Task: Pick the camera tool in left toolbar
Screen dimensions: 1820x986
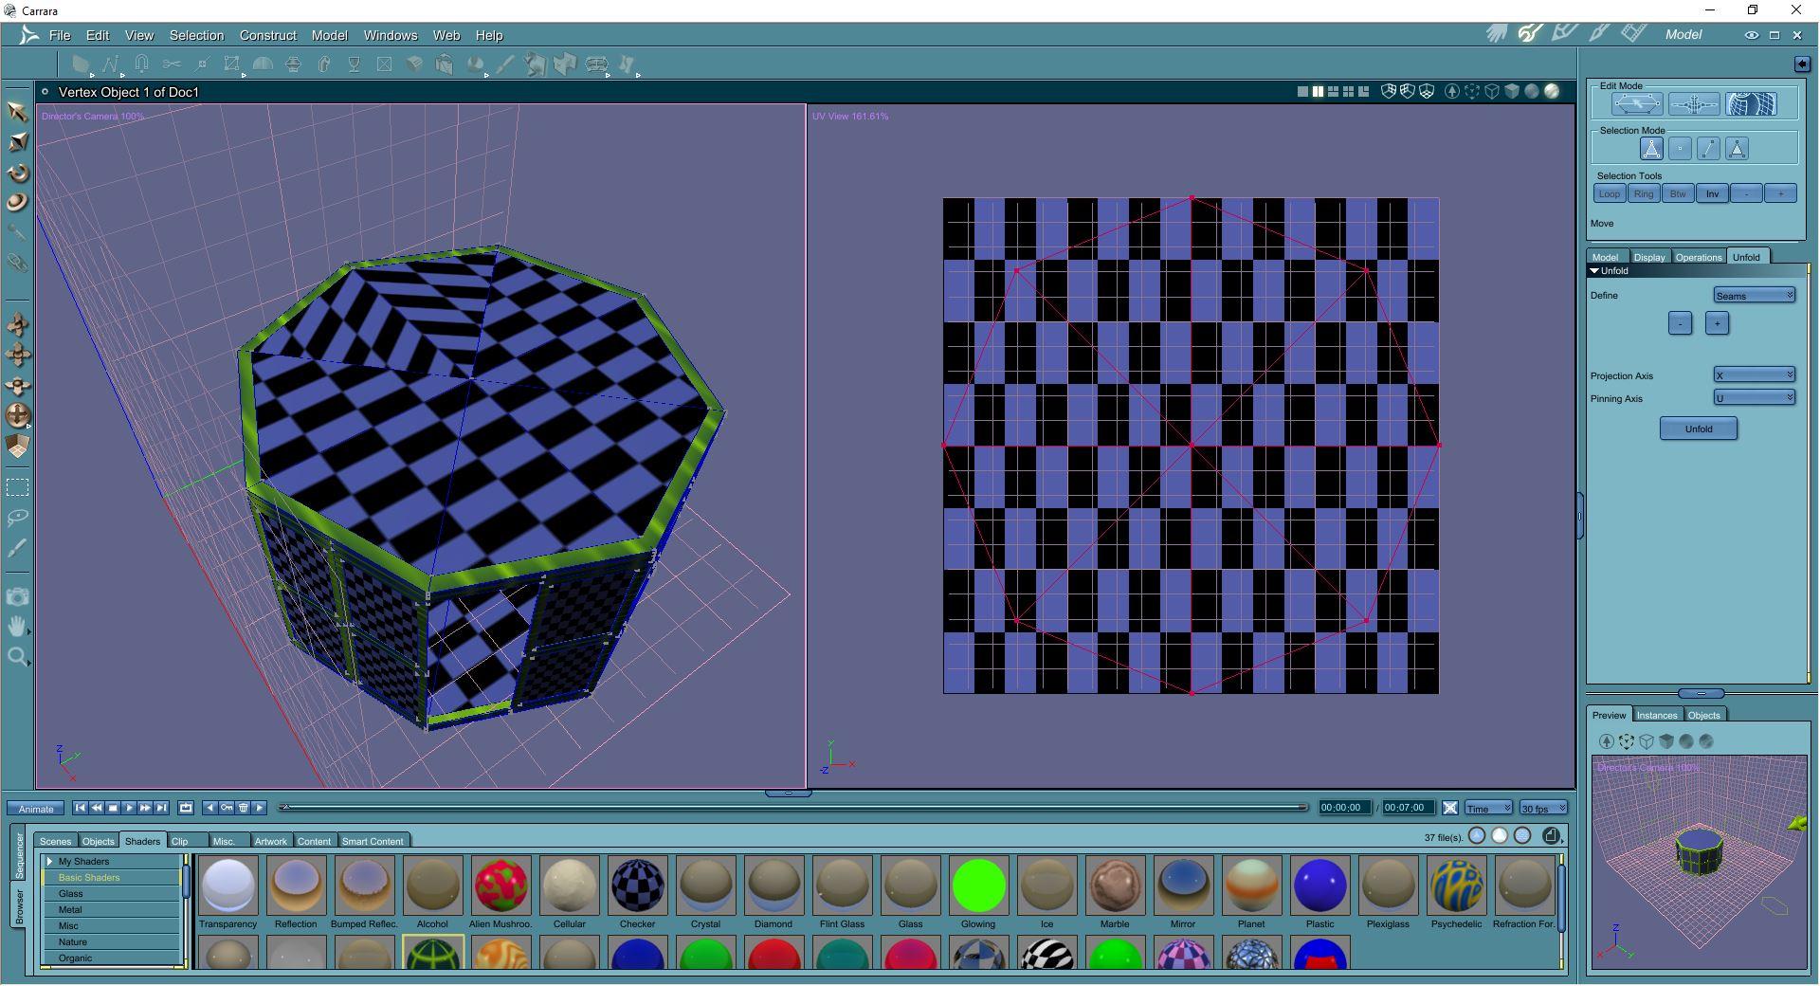Action: pyautogui.click(x=17, y=596)
